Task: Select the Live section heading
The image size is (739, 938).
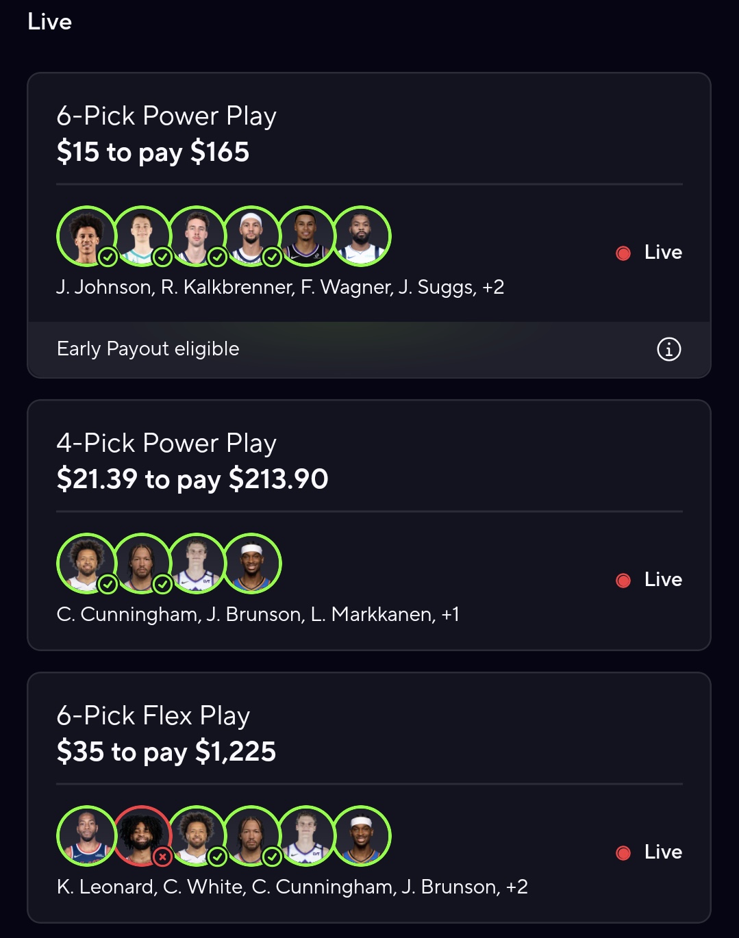Action: pos(50,22)
